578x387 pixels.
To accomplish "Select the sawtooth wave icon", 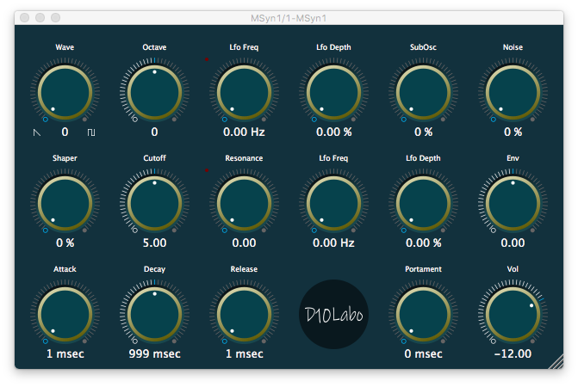I will (37, 132).
